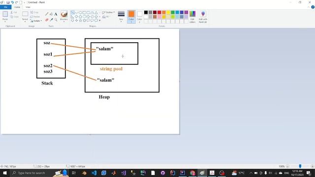Click the Save icon in title bar

tap(8, 2)
